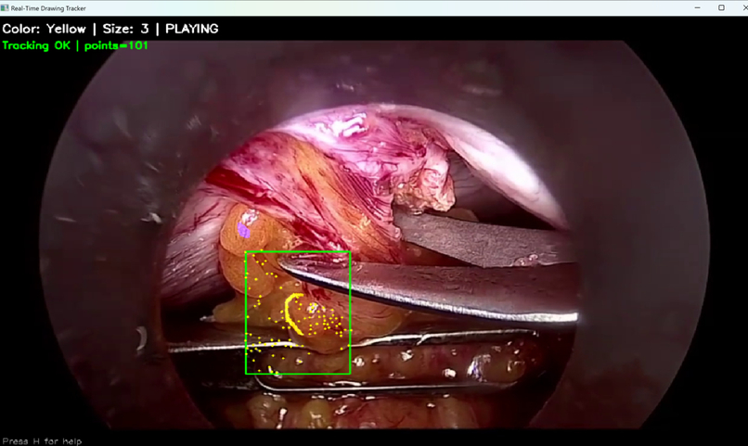Image resolution: width=748 pixels, height=446 pixels.
Task: Maximize the Drawing Tracker window
Action: [x=721, y=7]
